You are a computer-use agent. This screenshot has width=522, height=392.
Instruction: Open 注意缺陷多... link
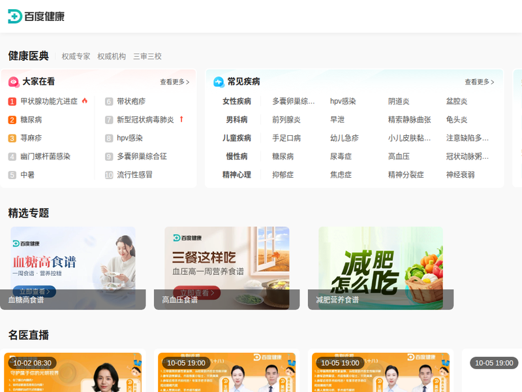[467, 138]
